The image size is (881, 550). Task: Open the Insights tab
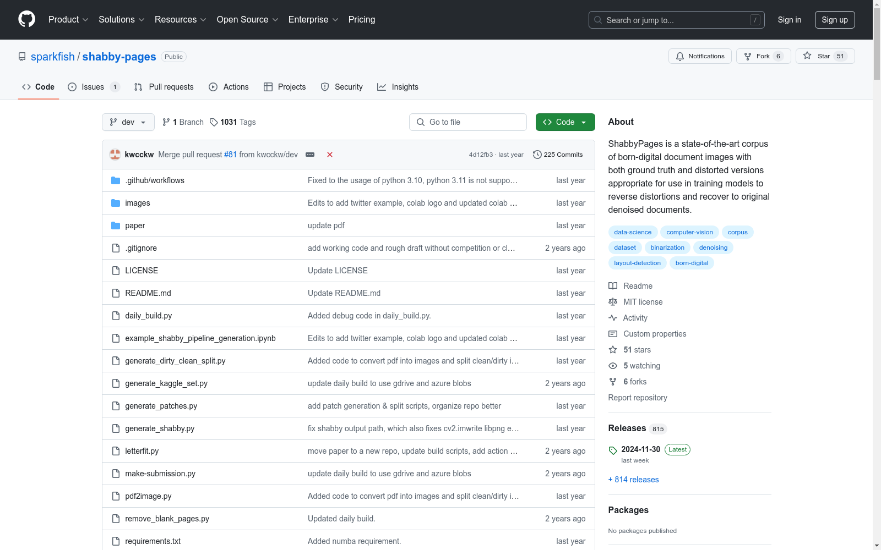pos(398,87)
